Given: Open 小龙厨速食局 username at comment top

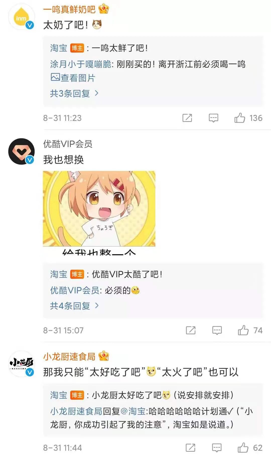Looking at the screenshot, I should [x=69, y=356].
